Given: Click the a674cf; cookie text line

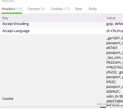Looking at the screenshot, I should 112,48.
